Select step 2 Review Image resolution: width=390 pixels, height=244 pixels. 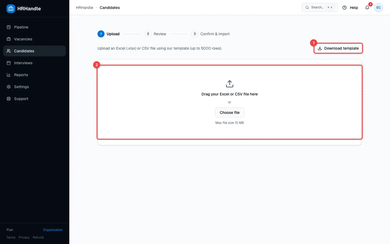tap(155, 34)
